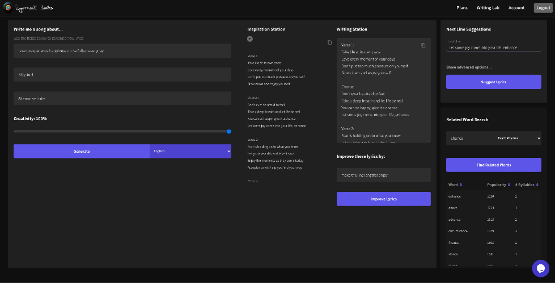555x283 pixels.
Task: Select the word 'circumstance' in table
Action: (457, 231)
